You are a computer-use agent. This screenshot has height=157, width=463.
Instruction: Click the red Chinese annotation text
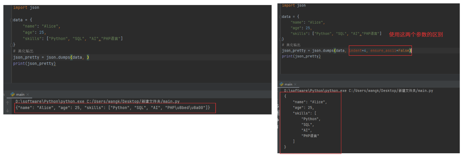(x=416, y=34)
